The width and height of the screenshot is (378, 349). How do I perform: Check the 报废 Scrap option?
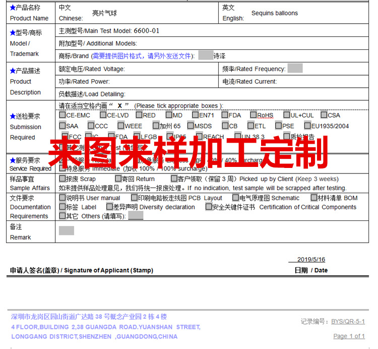(62, 179)
